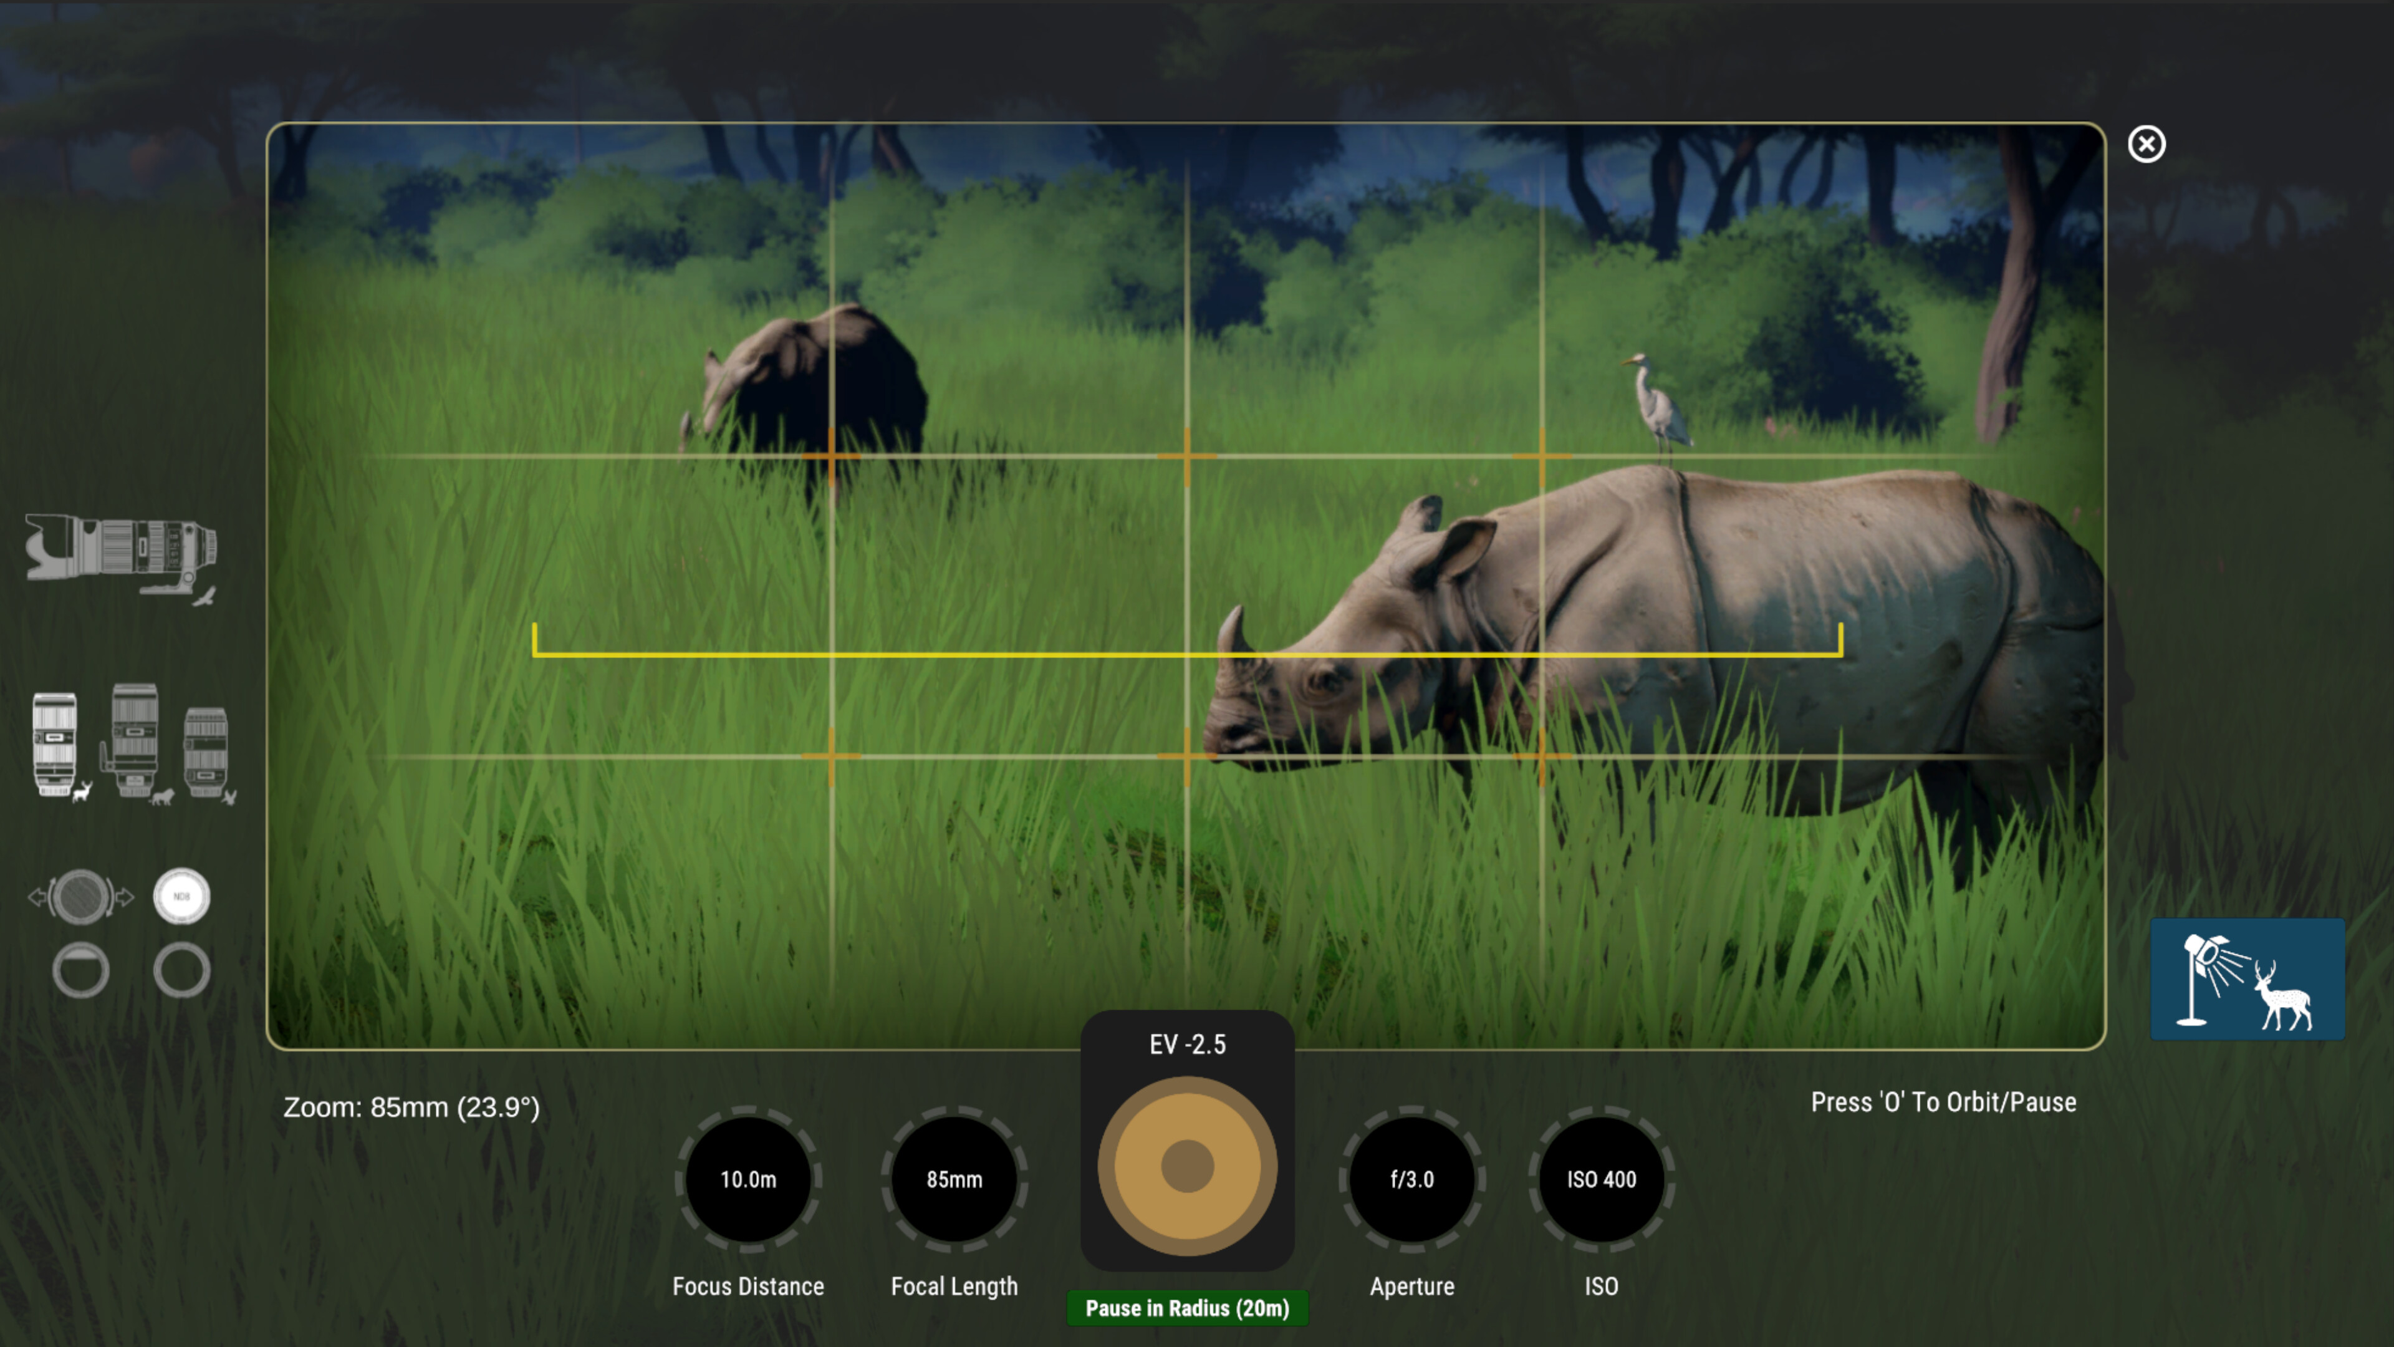Adjust the Focal Length dial to change zoom

(x=953, y=1179)
